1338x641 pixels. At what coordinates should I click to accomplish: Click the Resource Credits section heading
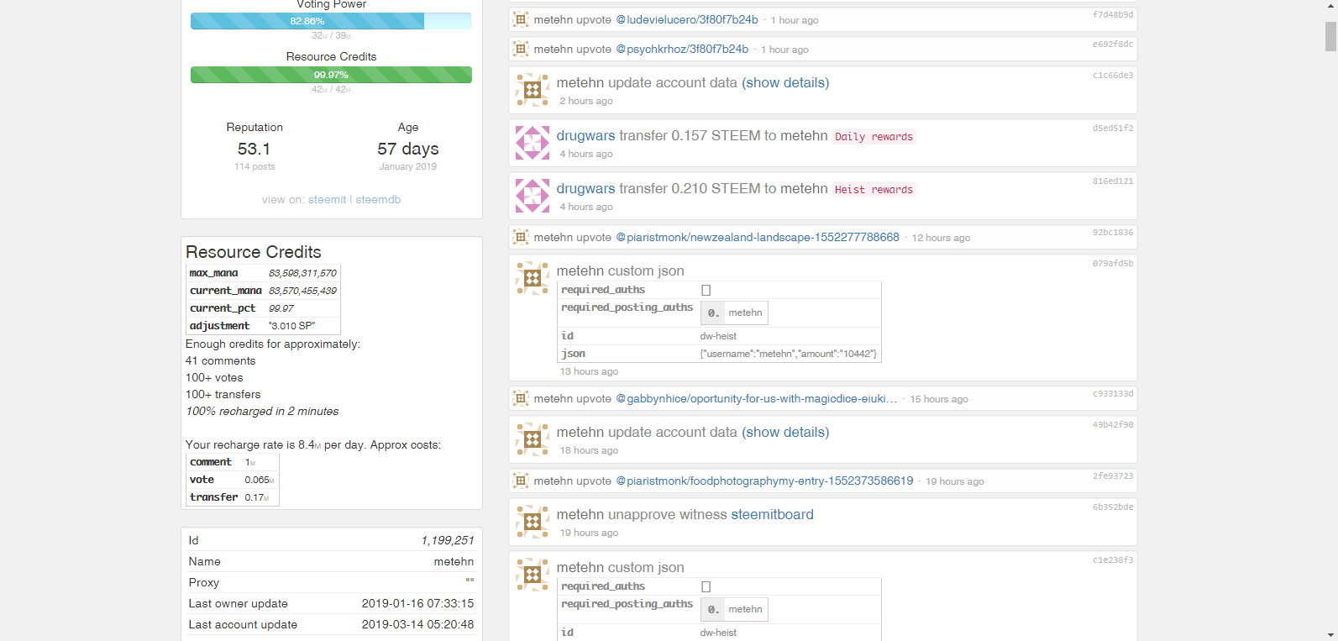click(x=254, y=252)
